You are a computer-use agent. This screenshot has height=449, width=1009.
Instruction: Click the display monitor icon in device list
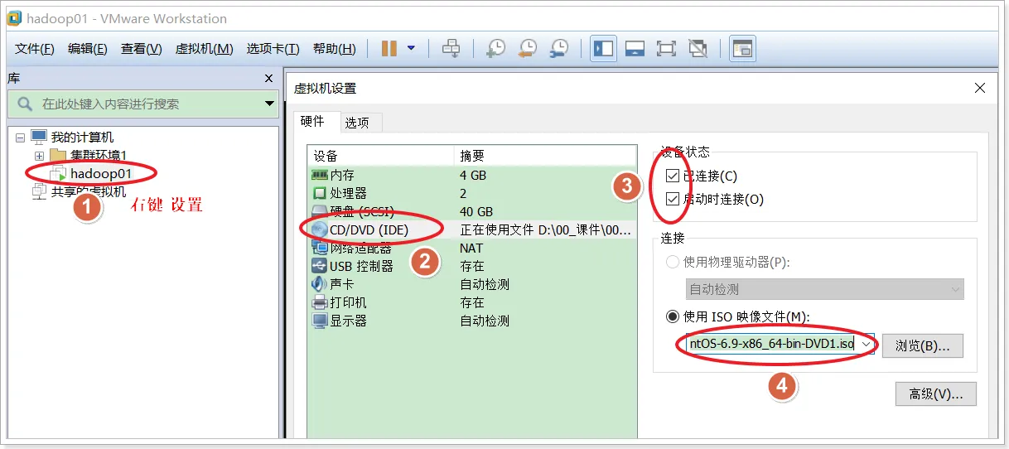(320, 321)
